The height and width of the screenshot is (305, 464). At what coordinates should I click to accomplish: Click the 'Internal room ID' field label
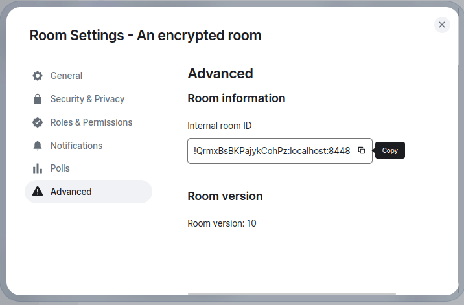tap(219, 126)
